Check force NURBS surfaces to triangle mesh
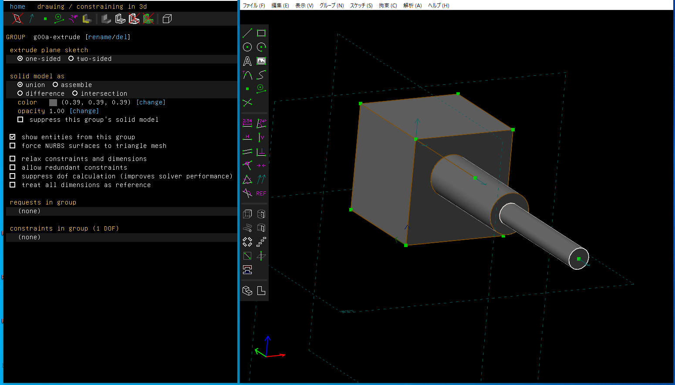675x385 pixels. [x=12, y=146]
